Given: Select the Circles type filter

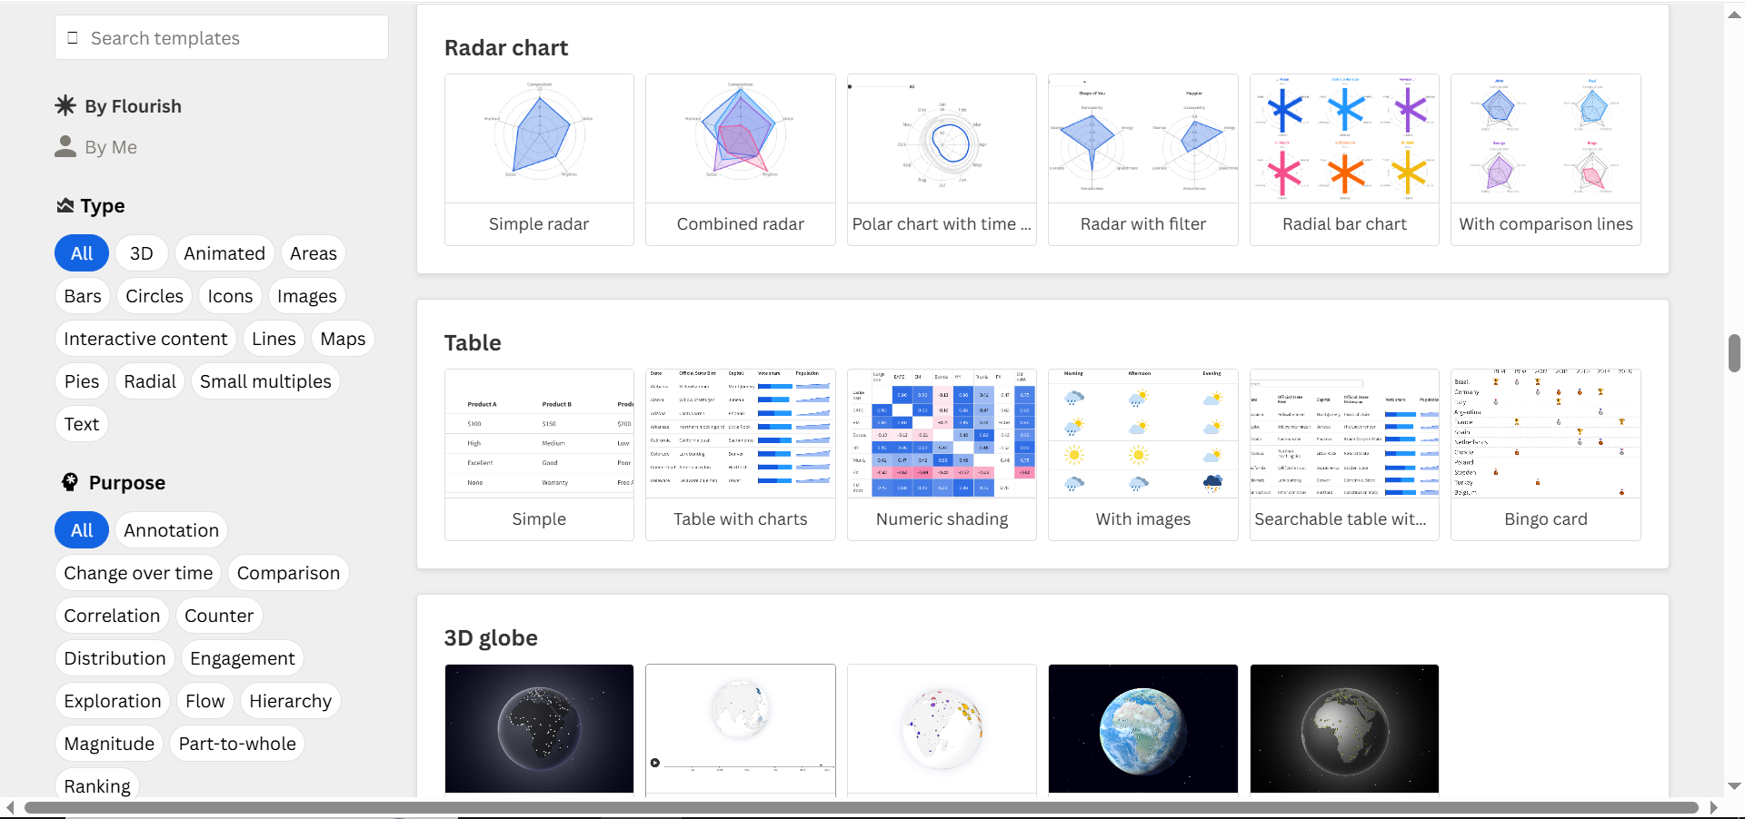Looking at the screenshot, I should click(155, 296).
